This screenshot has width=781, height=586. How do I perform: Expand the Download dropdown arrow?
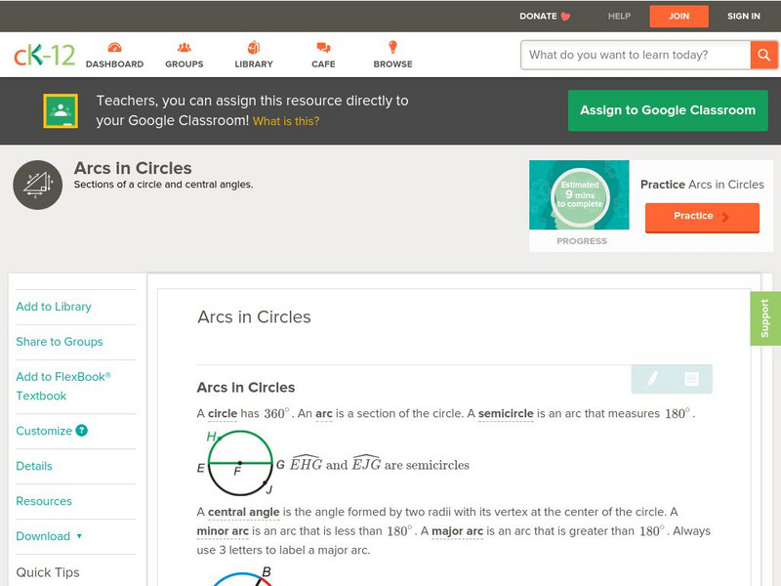click(x=79, y=536)
